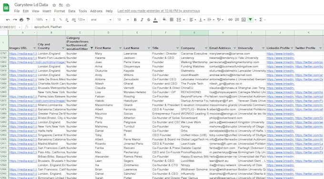Open the zoom 100% dropdown
This screenshot has height=179, width=324.
click(41, 19)
